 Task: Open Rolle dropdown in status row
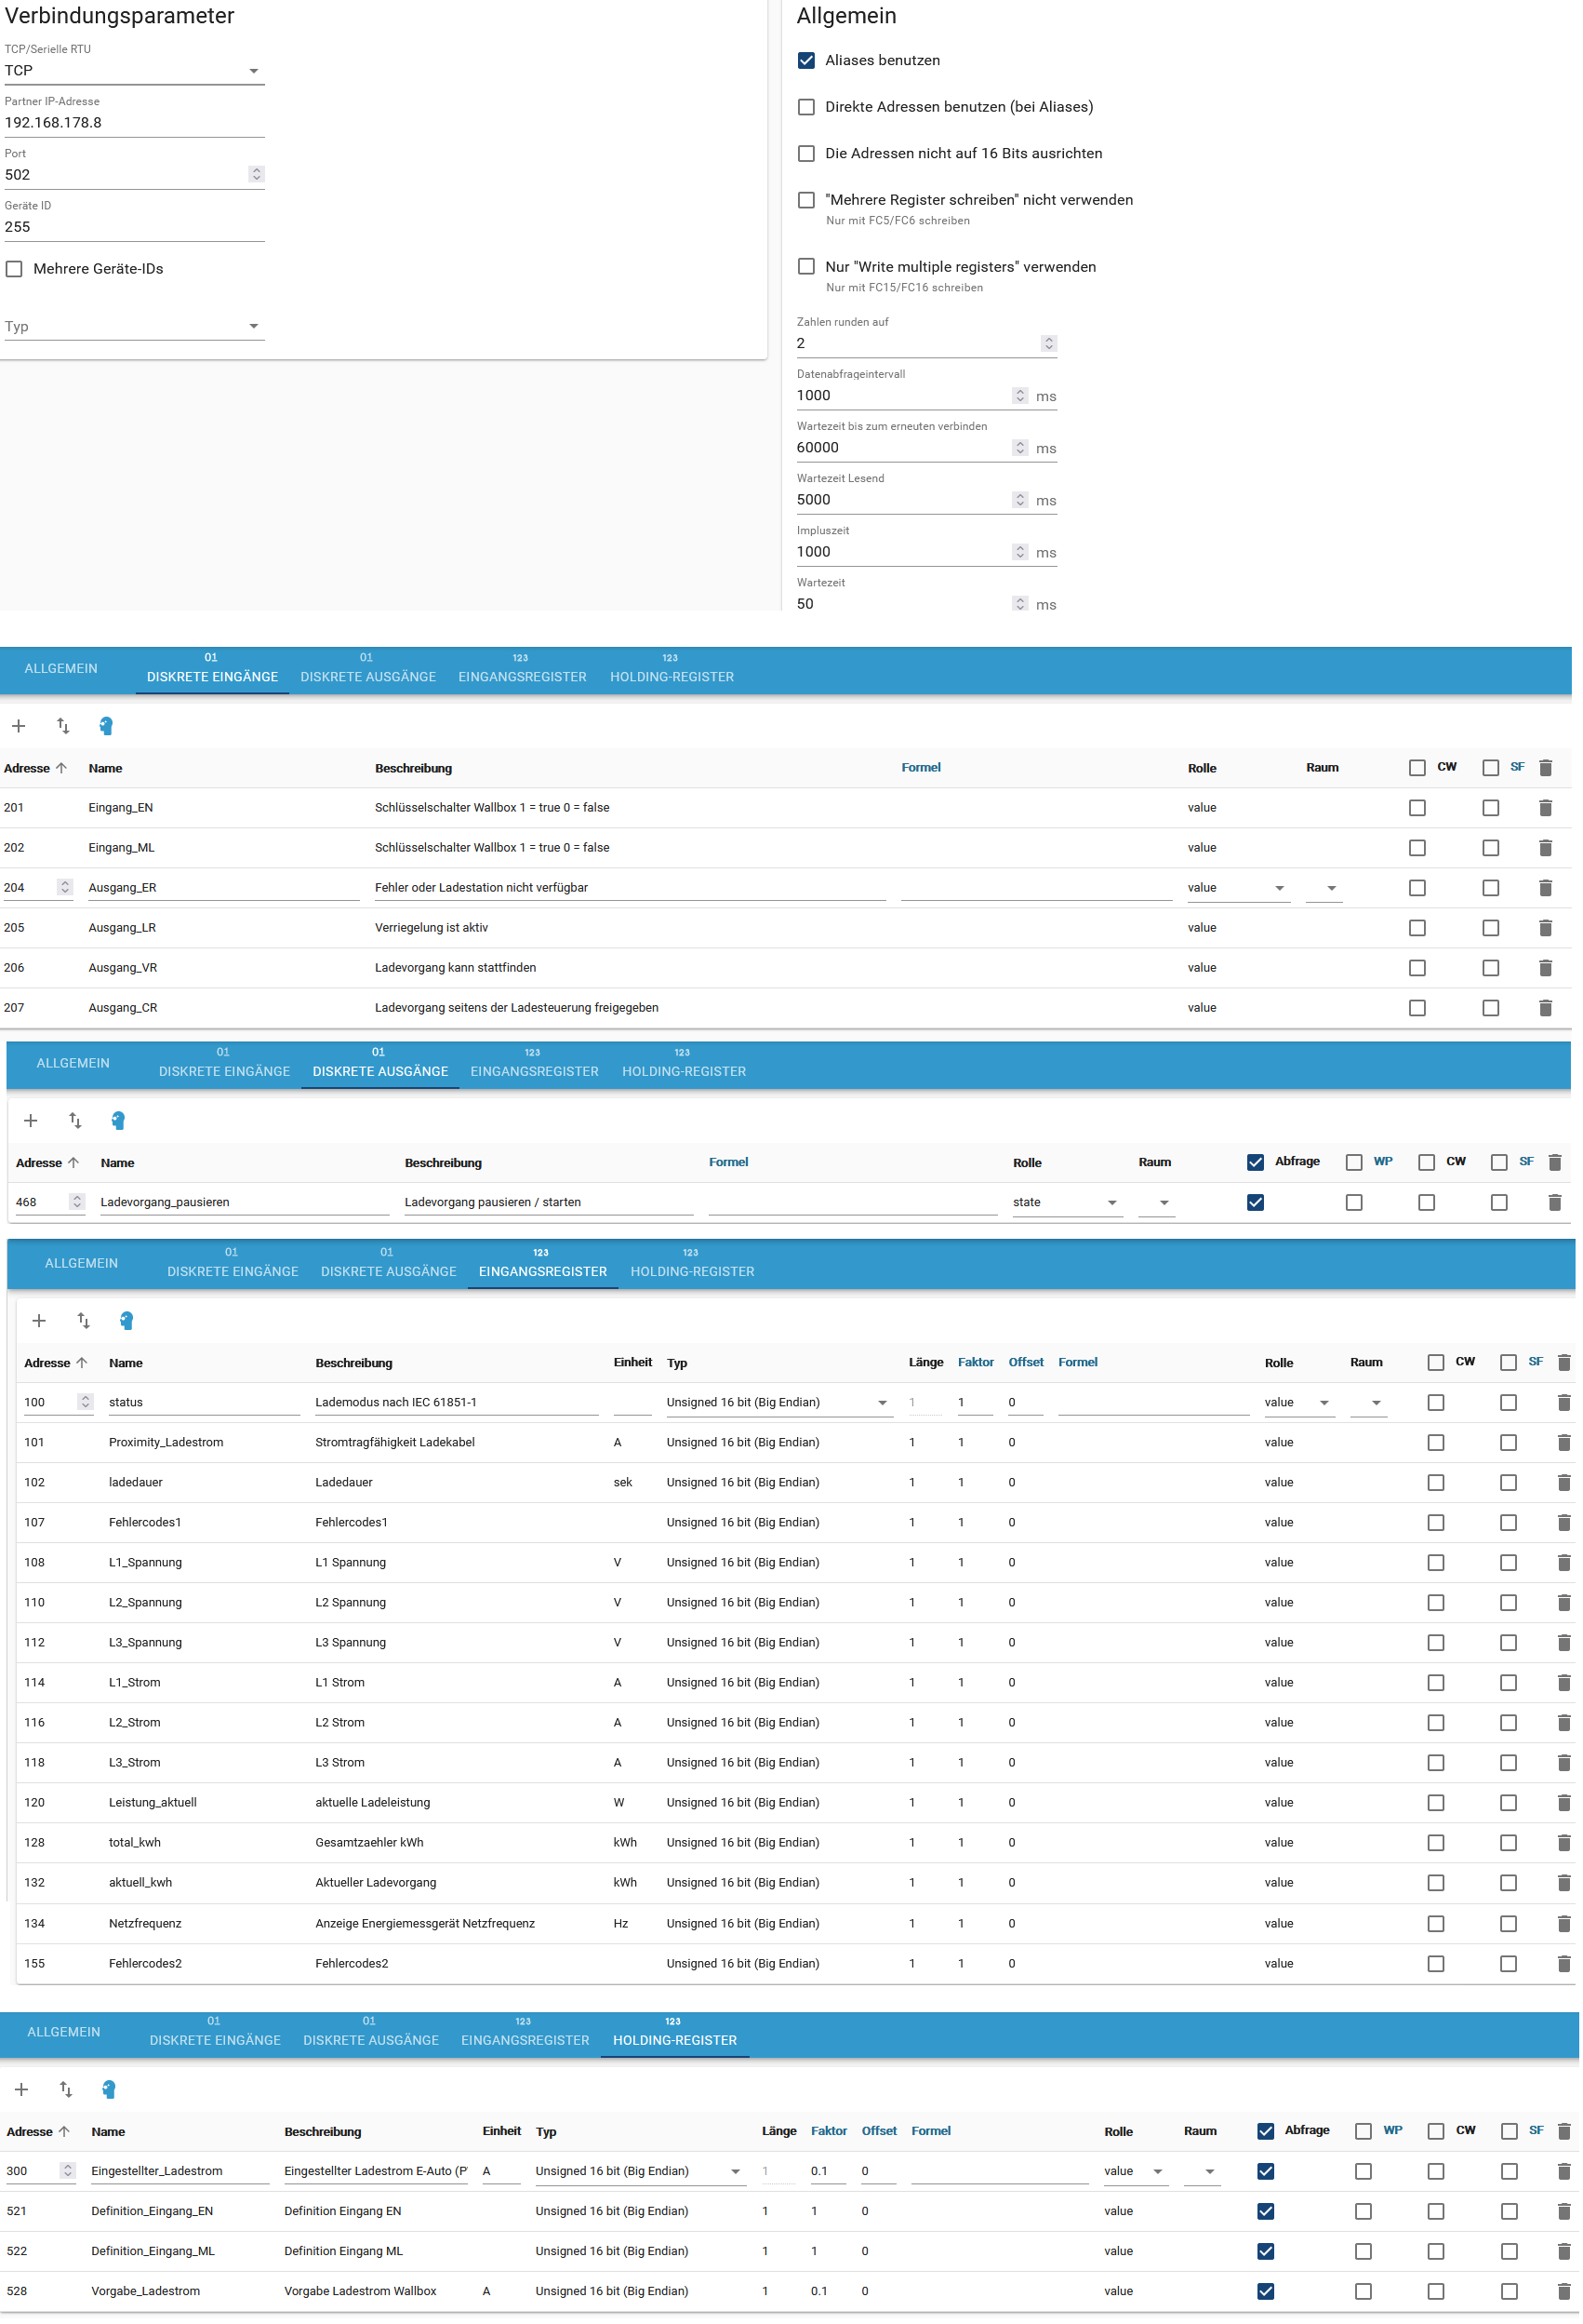point(1298,1403)
